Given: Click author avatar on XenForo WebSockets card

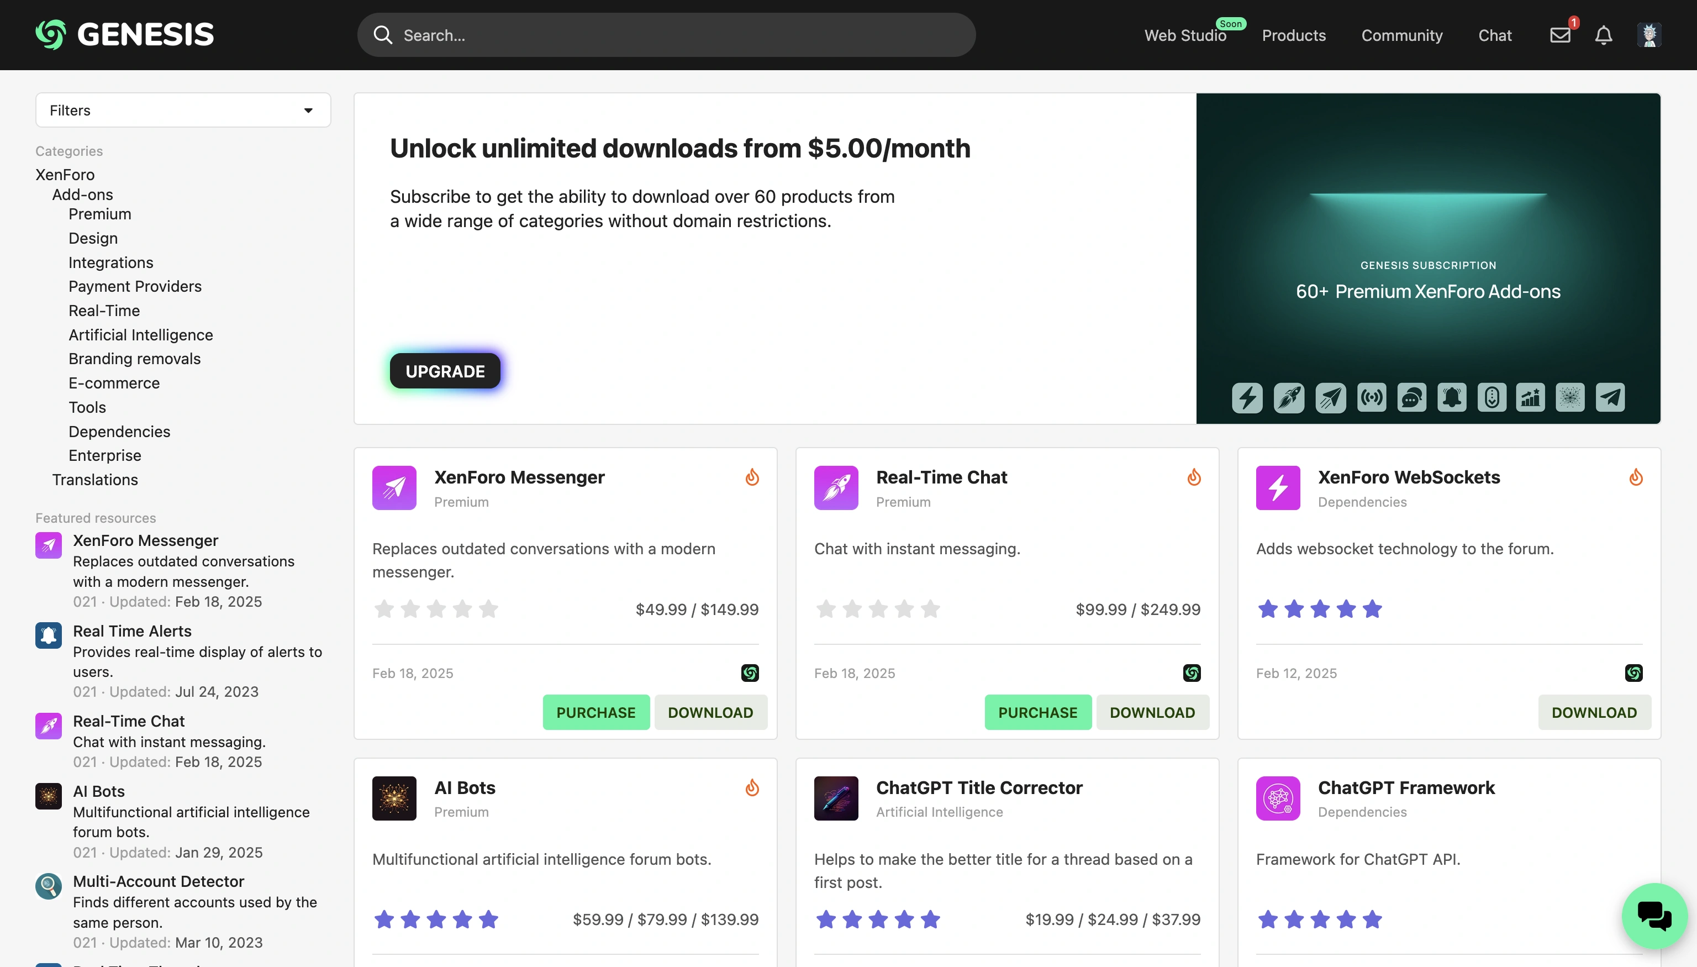Looking at the screenshot, I should 1633,673.
